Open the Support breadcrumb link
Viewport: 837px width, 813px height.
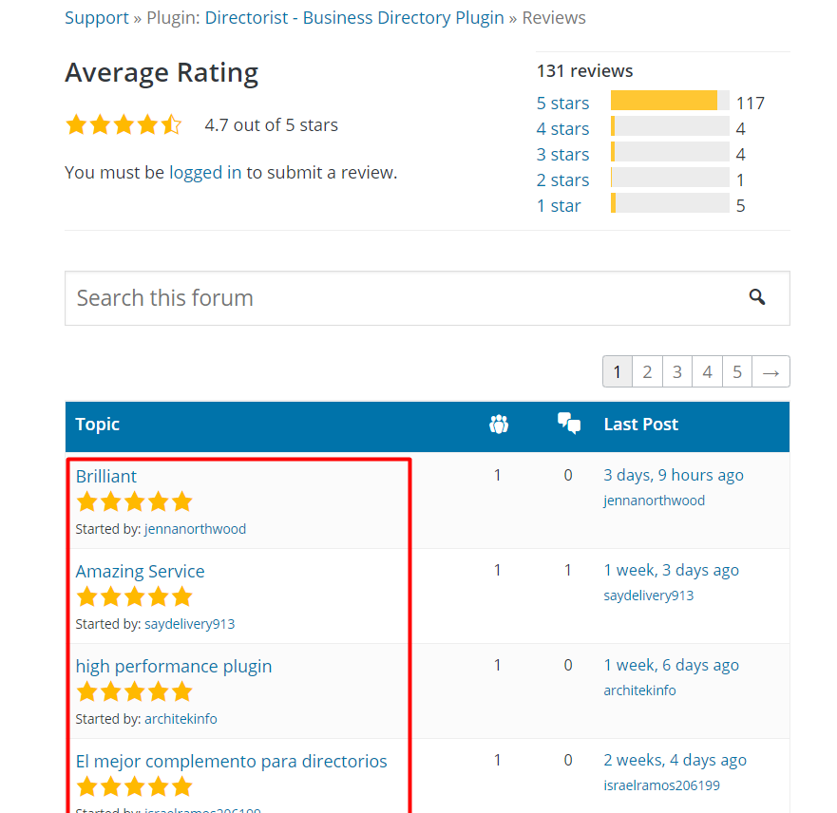click(x=97, y=18)
